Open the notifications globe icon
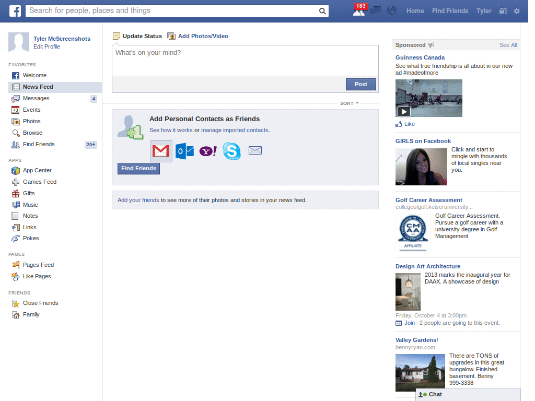Image resolution: width=535 pixels, height=401 pixels. pyautogui.click(x=391, y=11)
